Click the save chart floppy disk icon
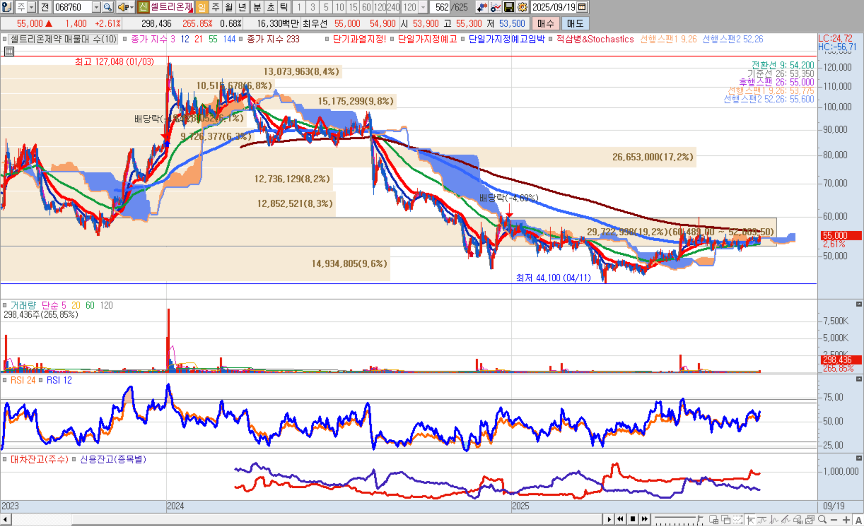The width and height of the screenshot is (864, 526). tap(509, 7)
